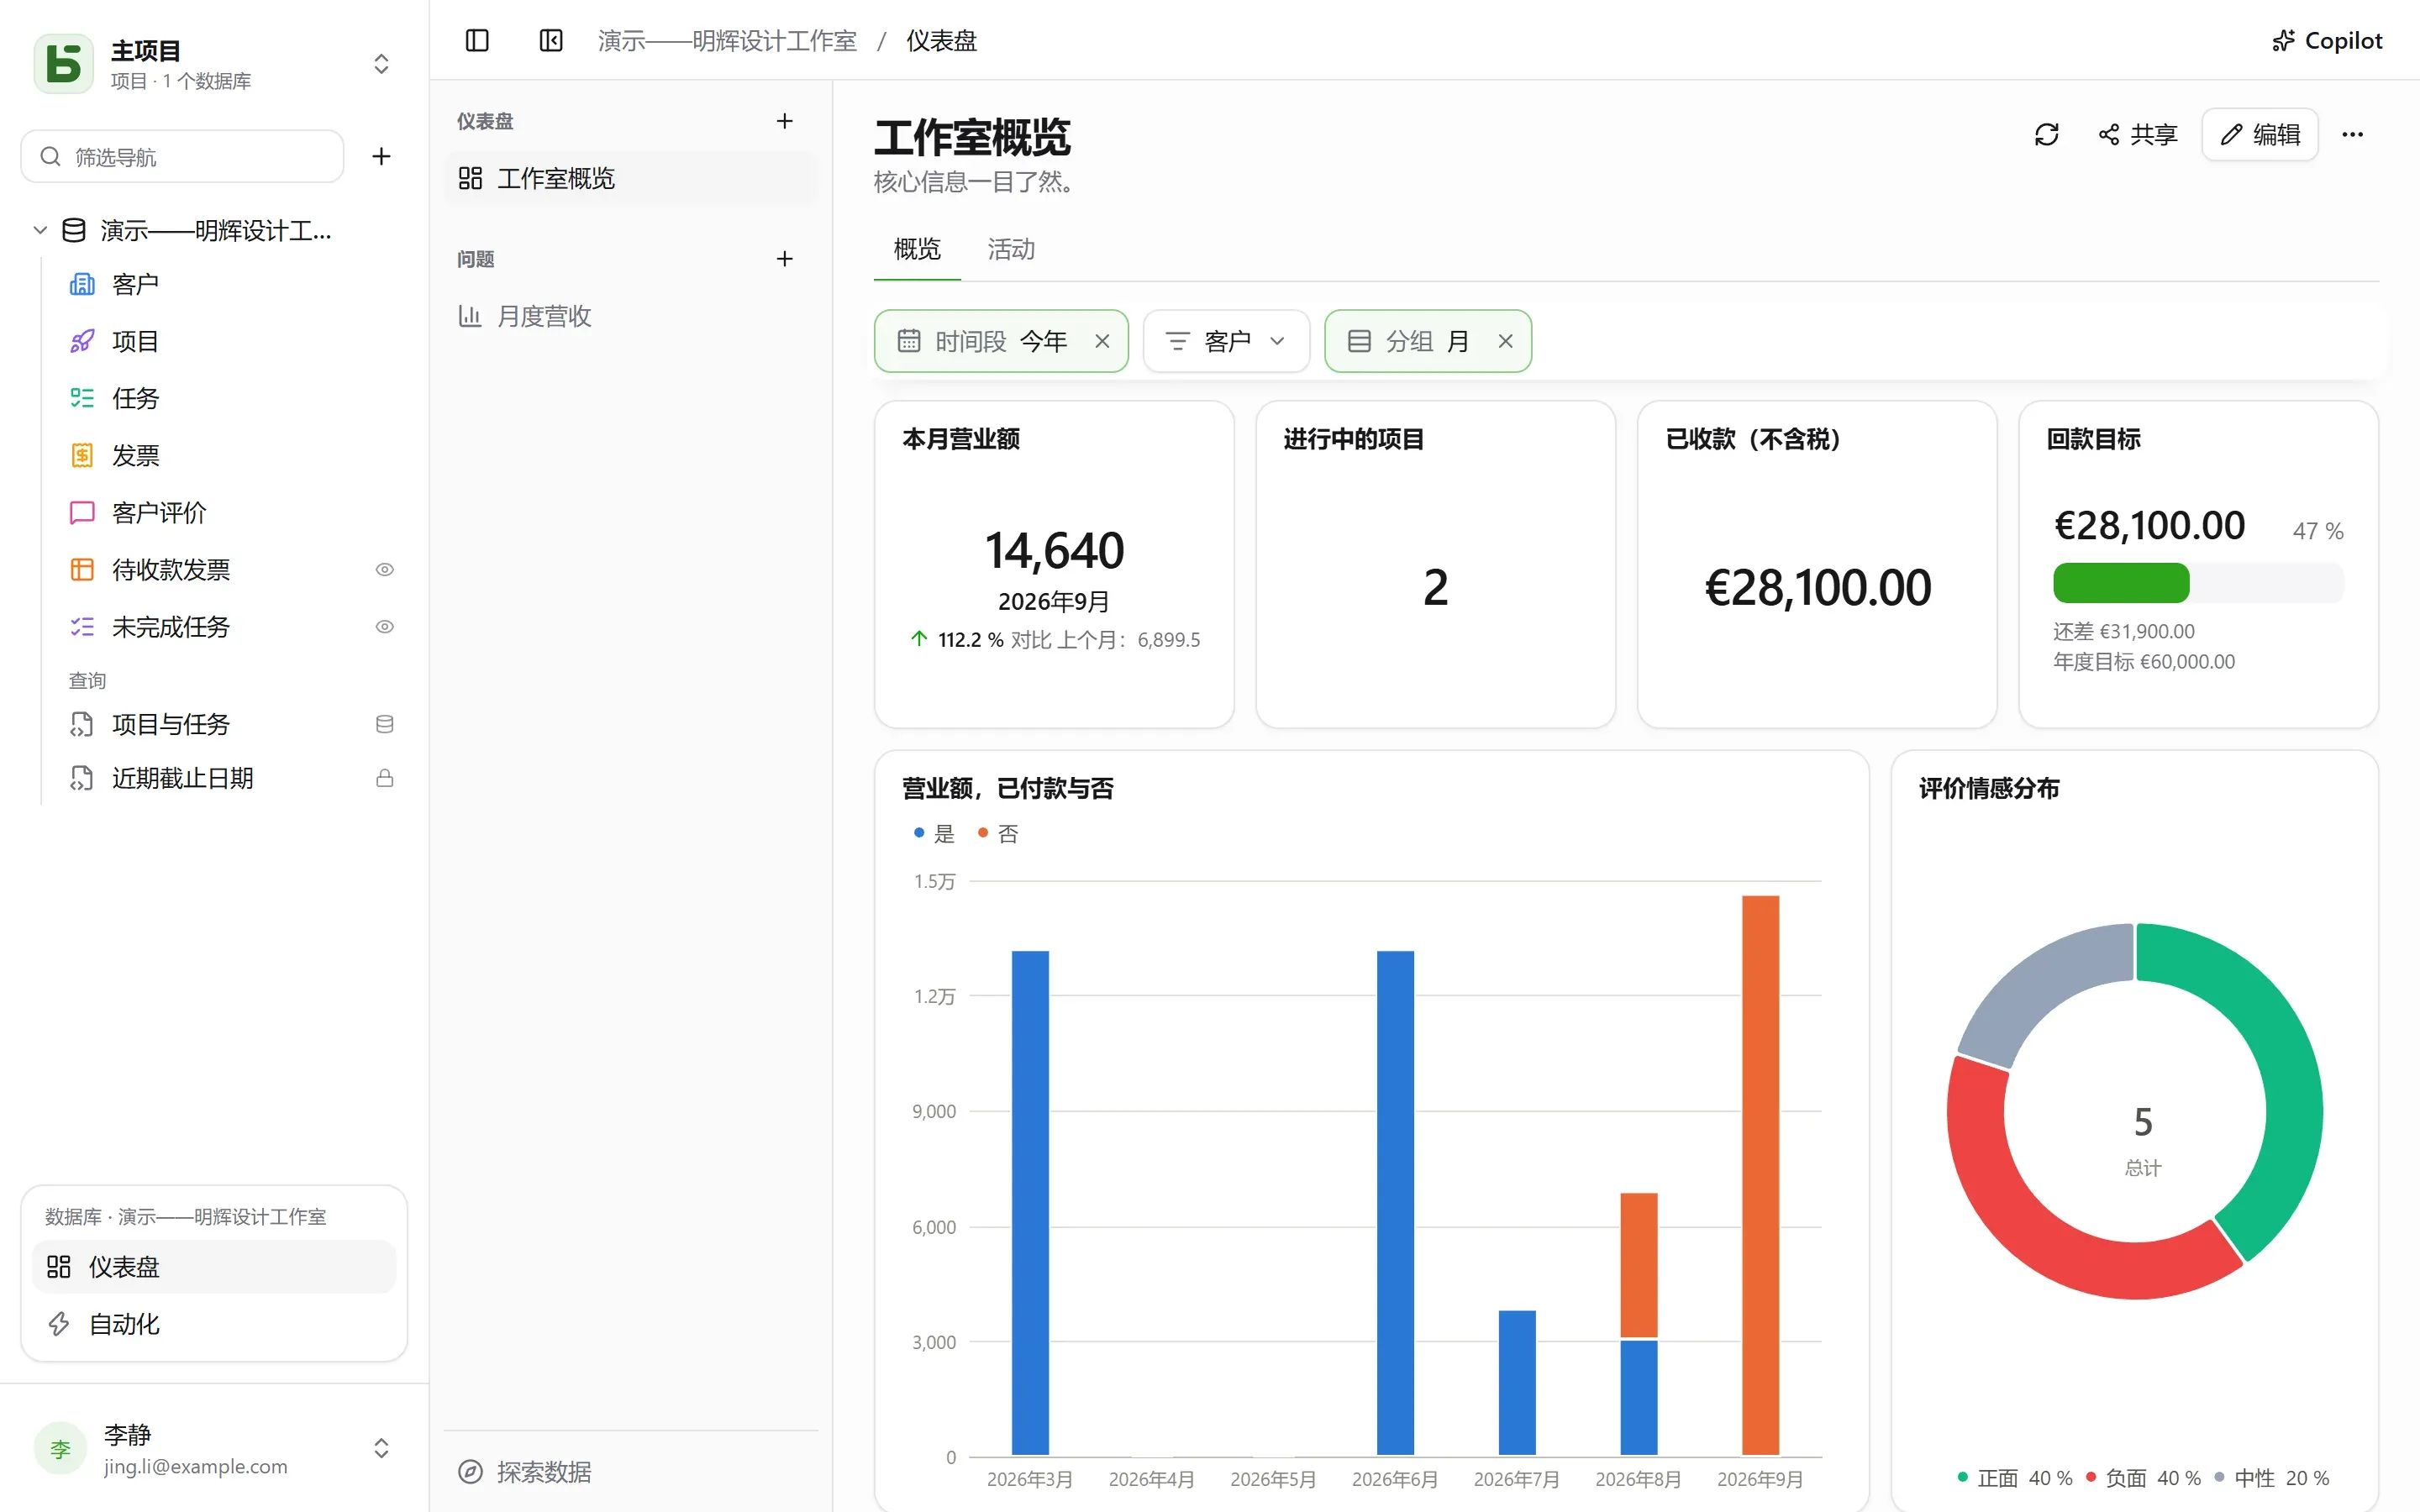Viewport: 2420px width, 1512px height.
Task: Refresh the dashboard data
Action: click(x=2046, y=134)
